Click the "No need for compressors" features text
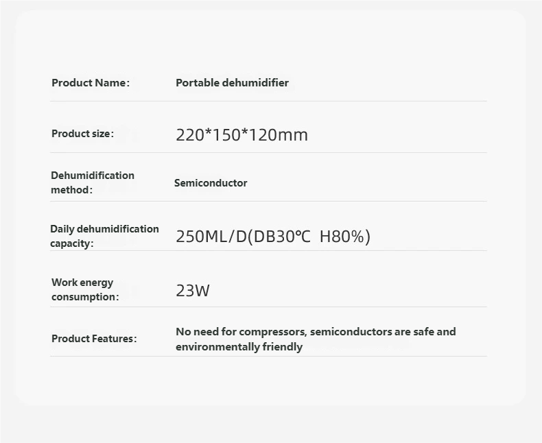 pos(240,332)
